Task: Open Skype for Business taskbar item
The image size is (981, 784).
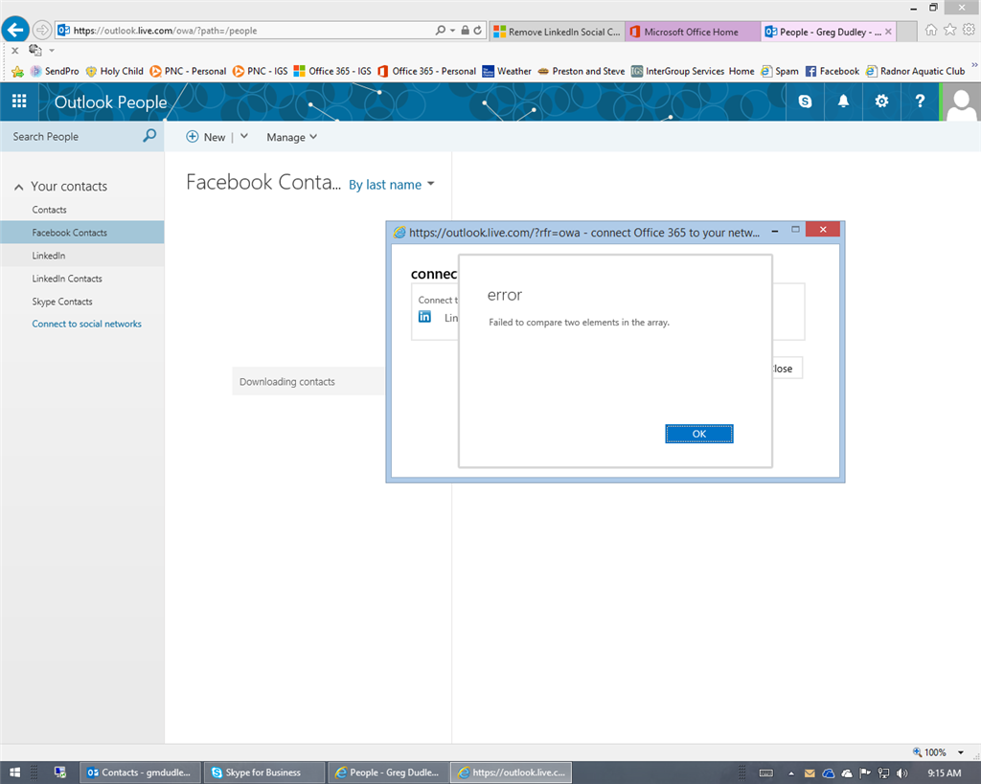Action: [x=263, y=773]
